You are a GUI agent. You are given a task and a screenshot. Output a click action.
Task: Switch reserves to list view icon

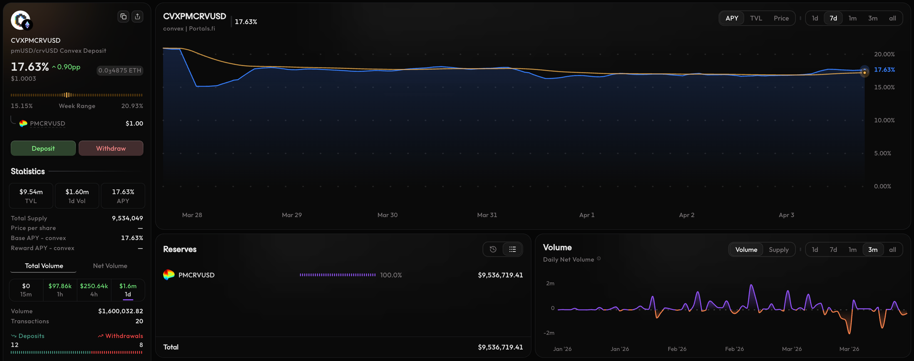click(512, 249)
